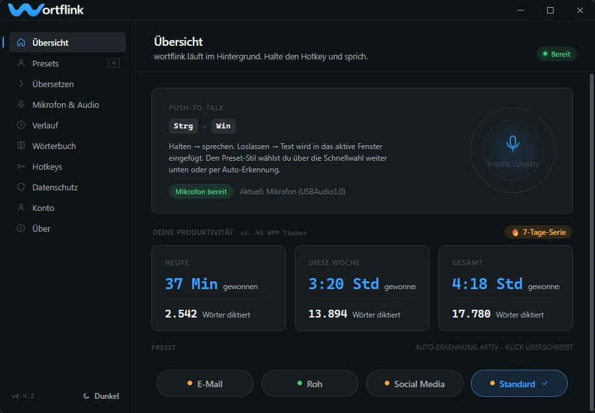The width and height of the screenshot is (595, 413).
Task: Toggle the Dunkel theme switch
Action: [102, 396]
